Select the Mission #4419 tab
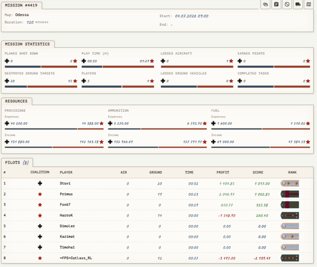 [x=21, y=5]
